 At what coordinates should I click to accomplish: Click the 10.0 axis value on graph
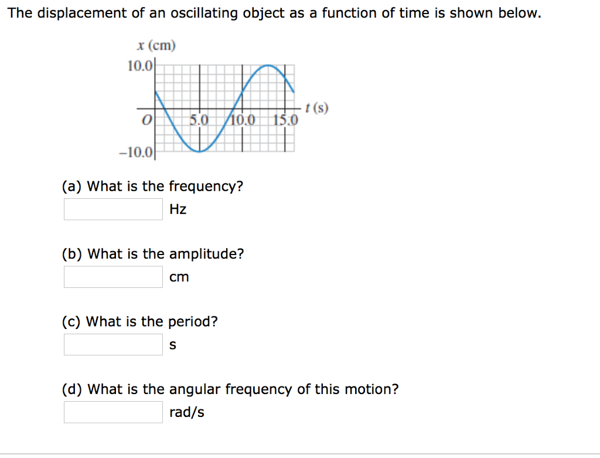point(140,66)
